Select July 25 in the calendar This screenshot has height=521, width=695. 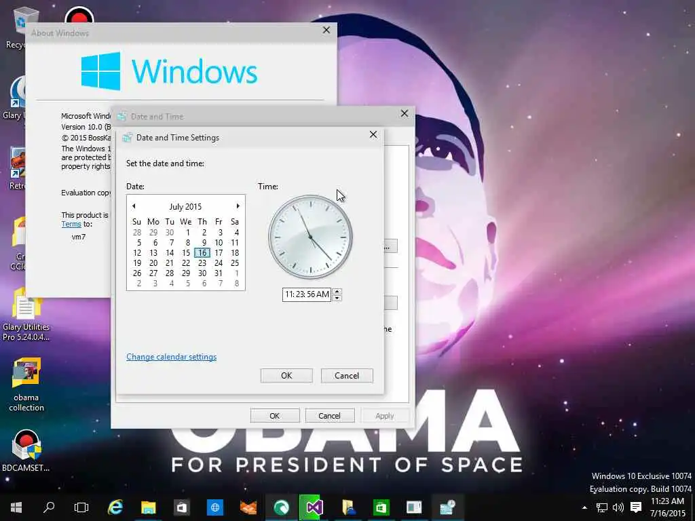[x=235, y=263]
